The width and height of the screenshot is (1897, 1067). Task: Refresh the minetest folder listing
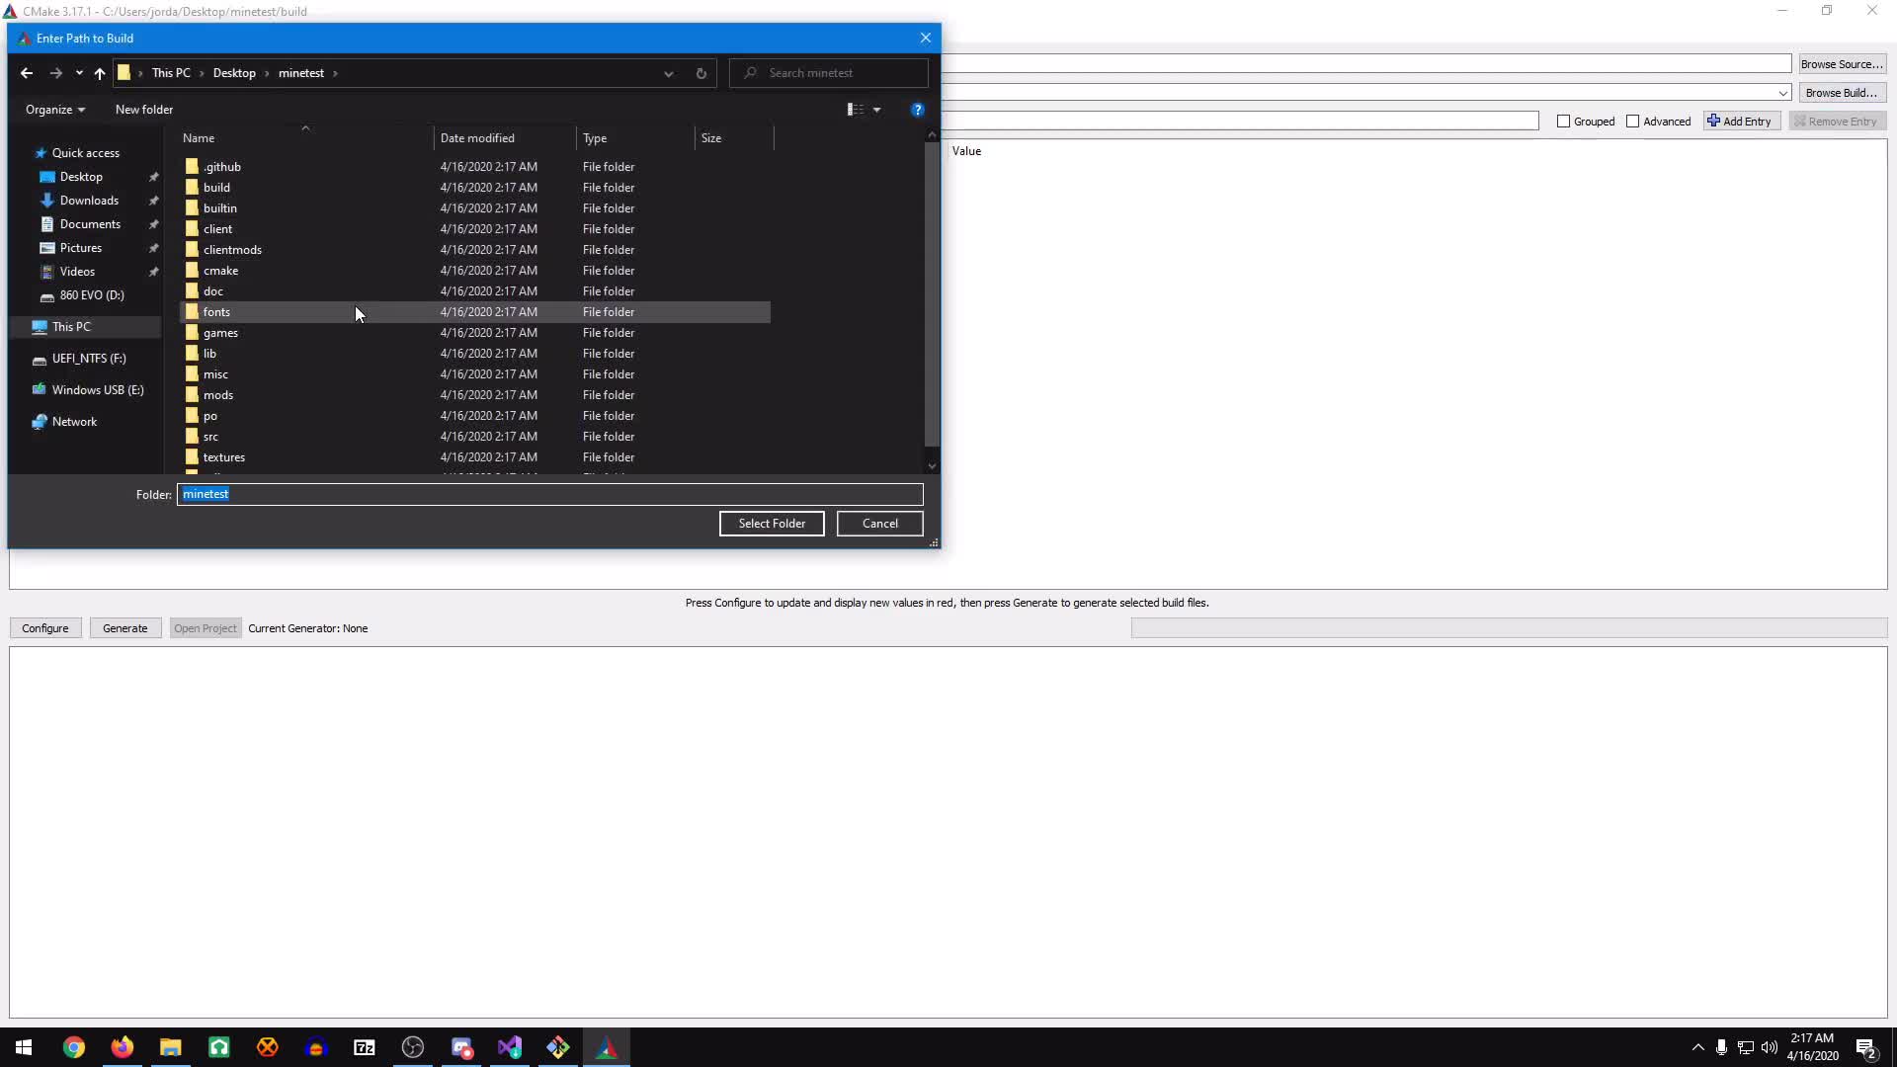pyautogui.click(x=701, y=73)
